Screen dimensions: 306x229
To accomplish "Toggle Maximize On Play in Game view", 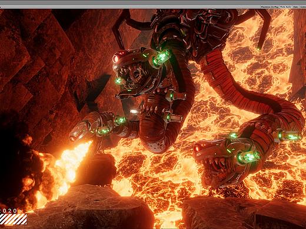I will coord(270,7).
